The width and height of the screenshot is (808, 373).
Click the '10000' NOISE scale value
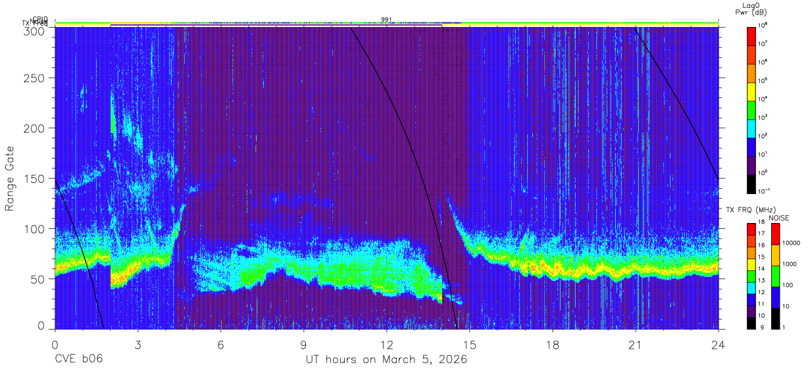point(792,242)
